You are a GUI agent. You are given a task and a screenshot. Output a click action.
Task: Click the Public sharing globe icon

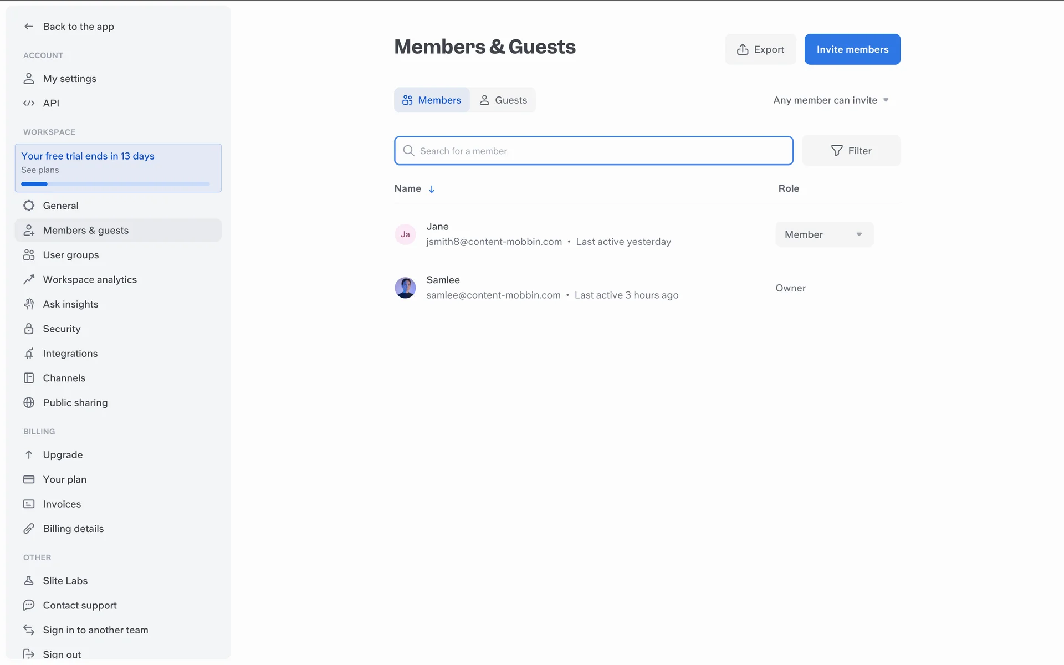tap(29, 403)
